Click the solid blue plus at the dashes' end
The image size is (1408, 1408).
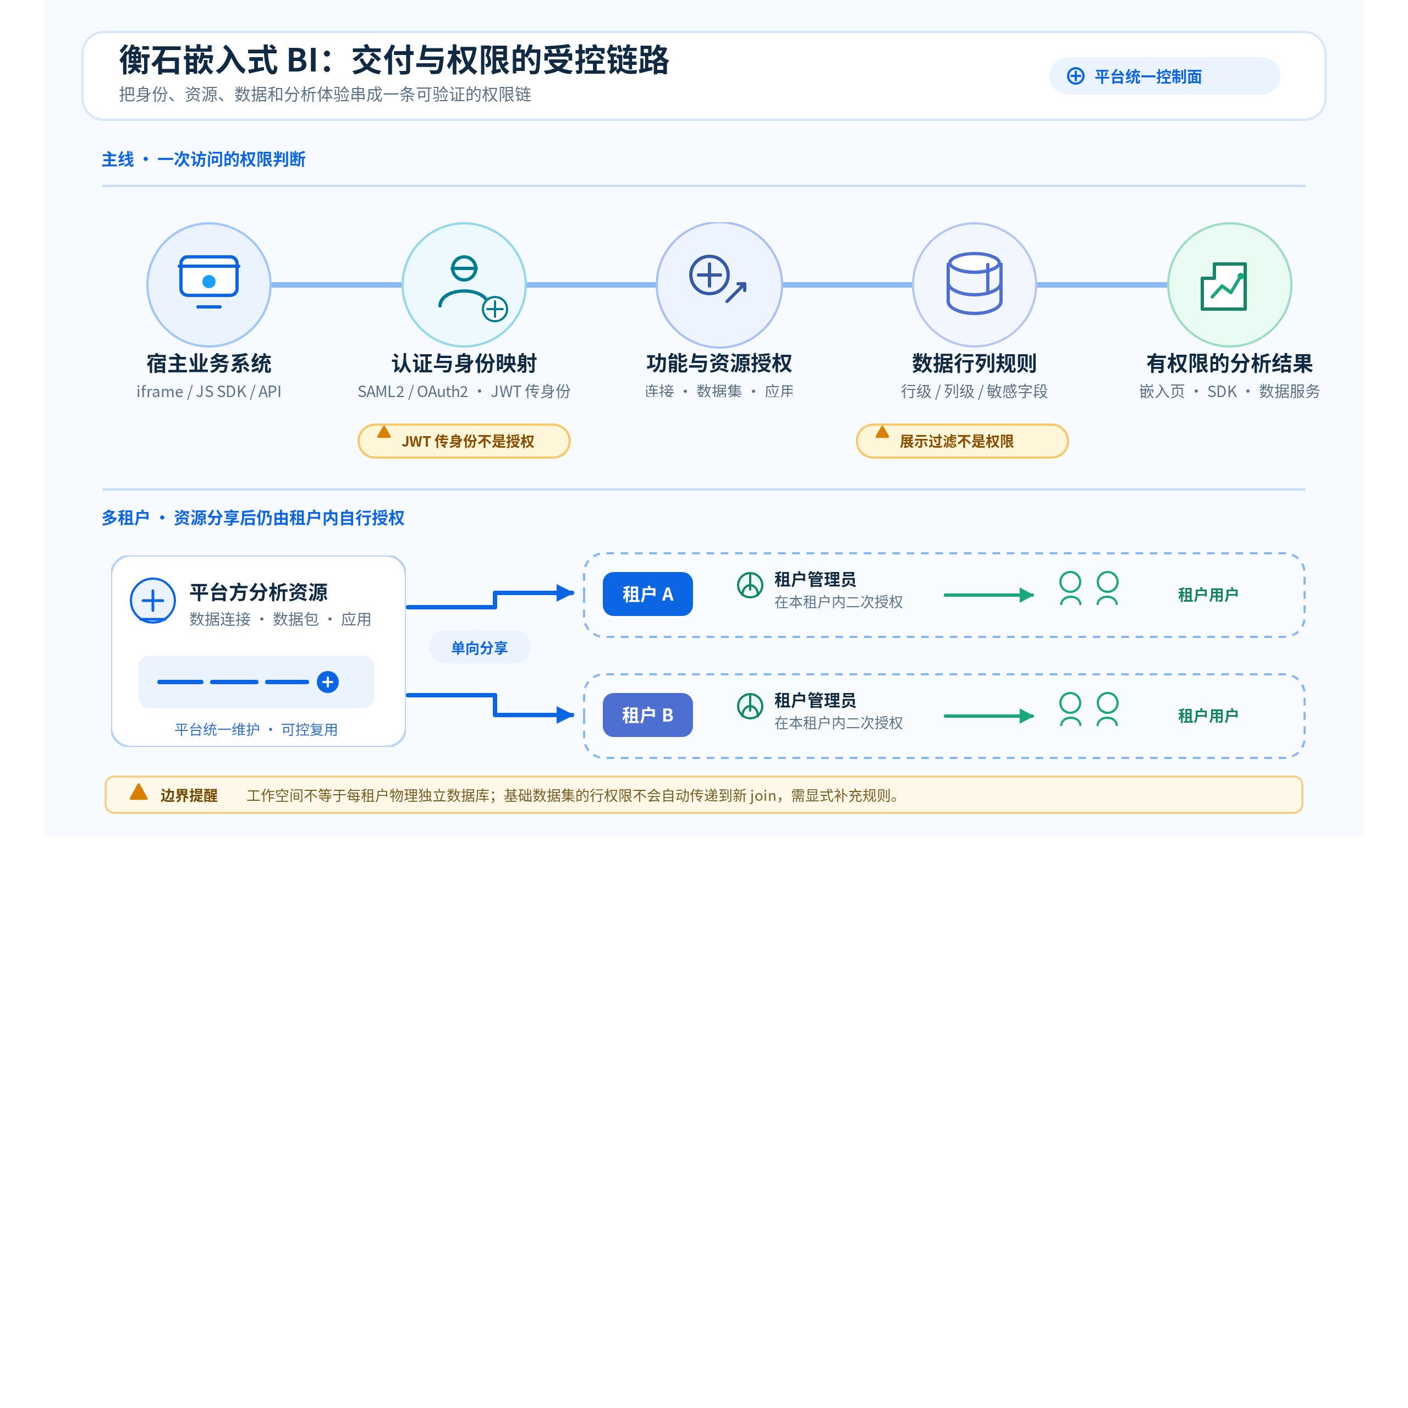click(x=328, y=682)
